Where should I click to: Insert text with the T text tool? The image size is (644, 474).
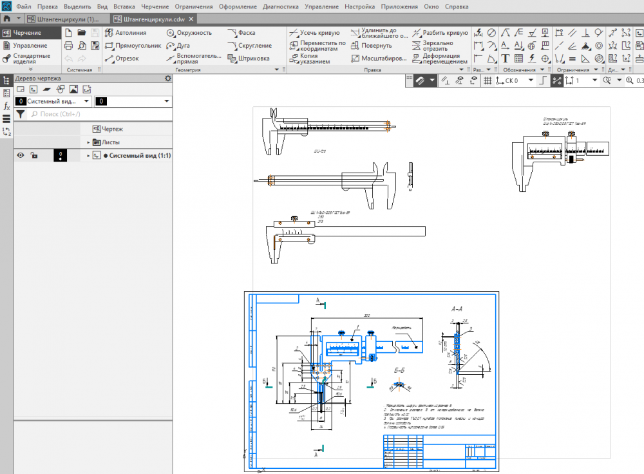point(506,59)
